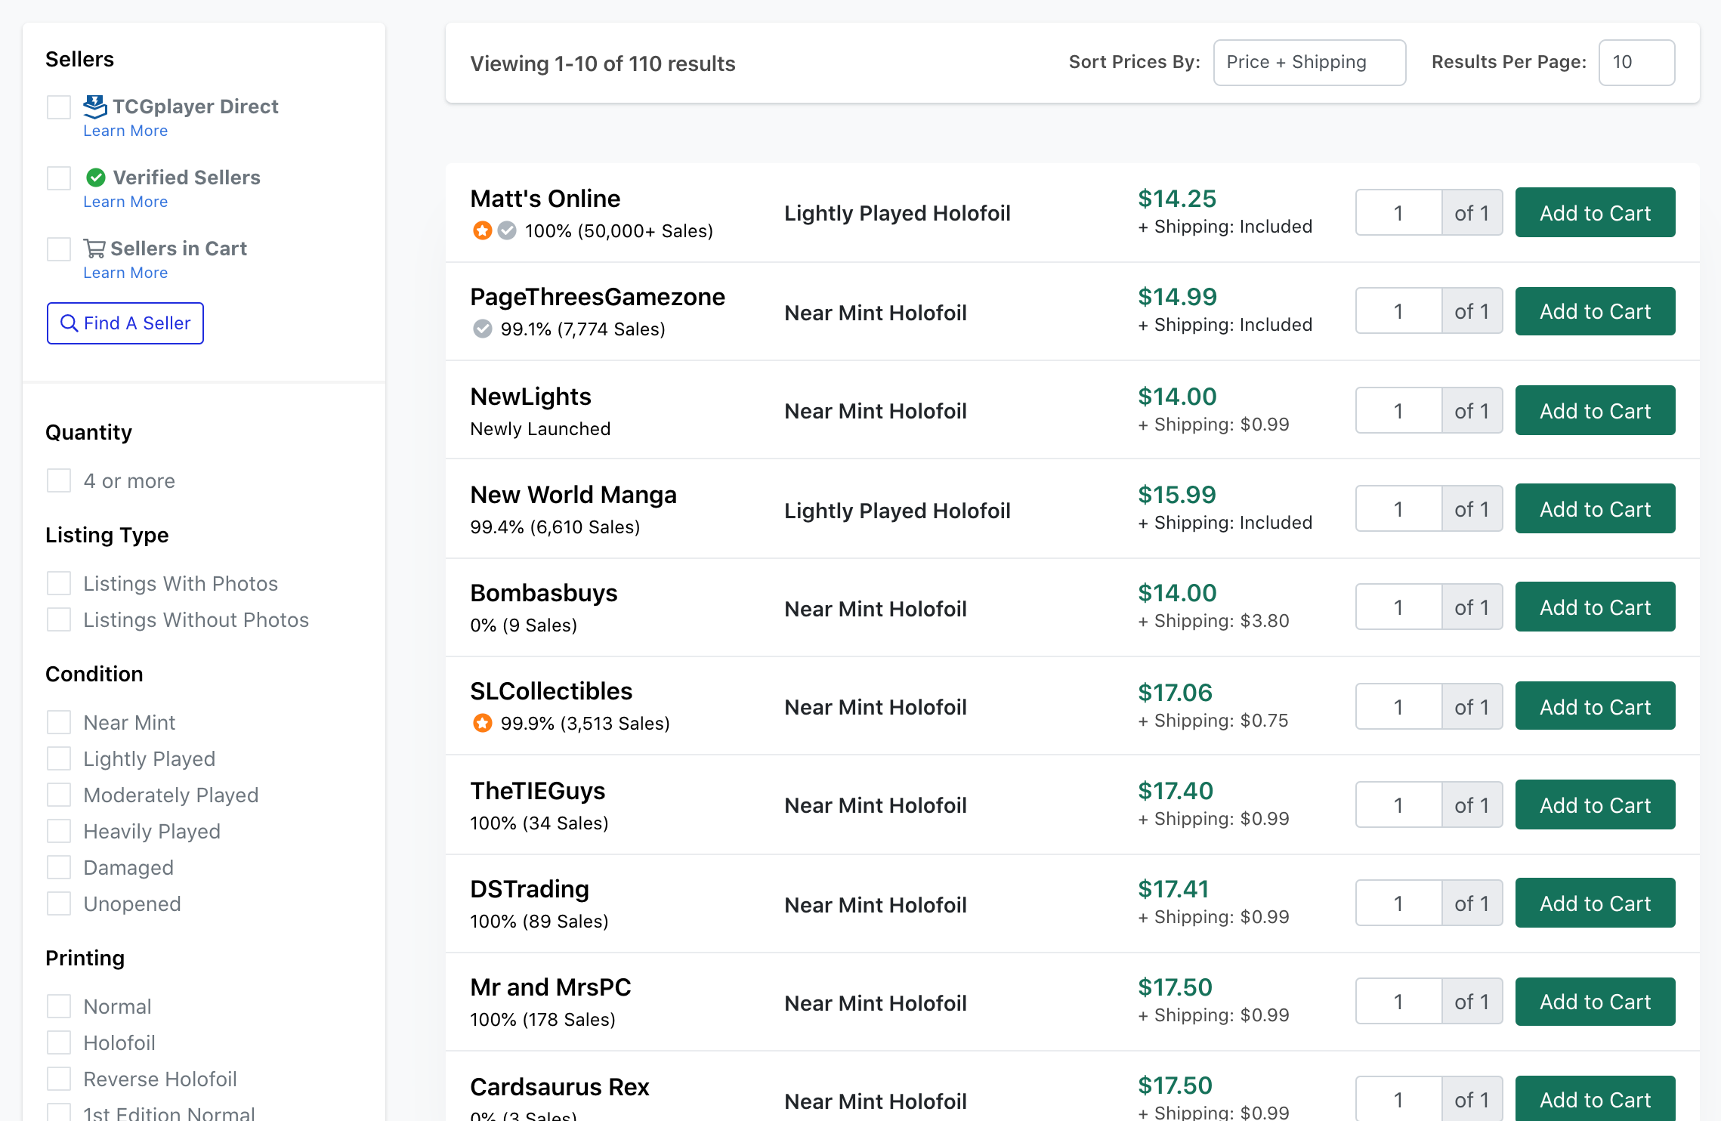
Task: Click quantity field for New World Manga
Action: (1398, 509)
